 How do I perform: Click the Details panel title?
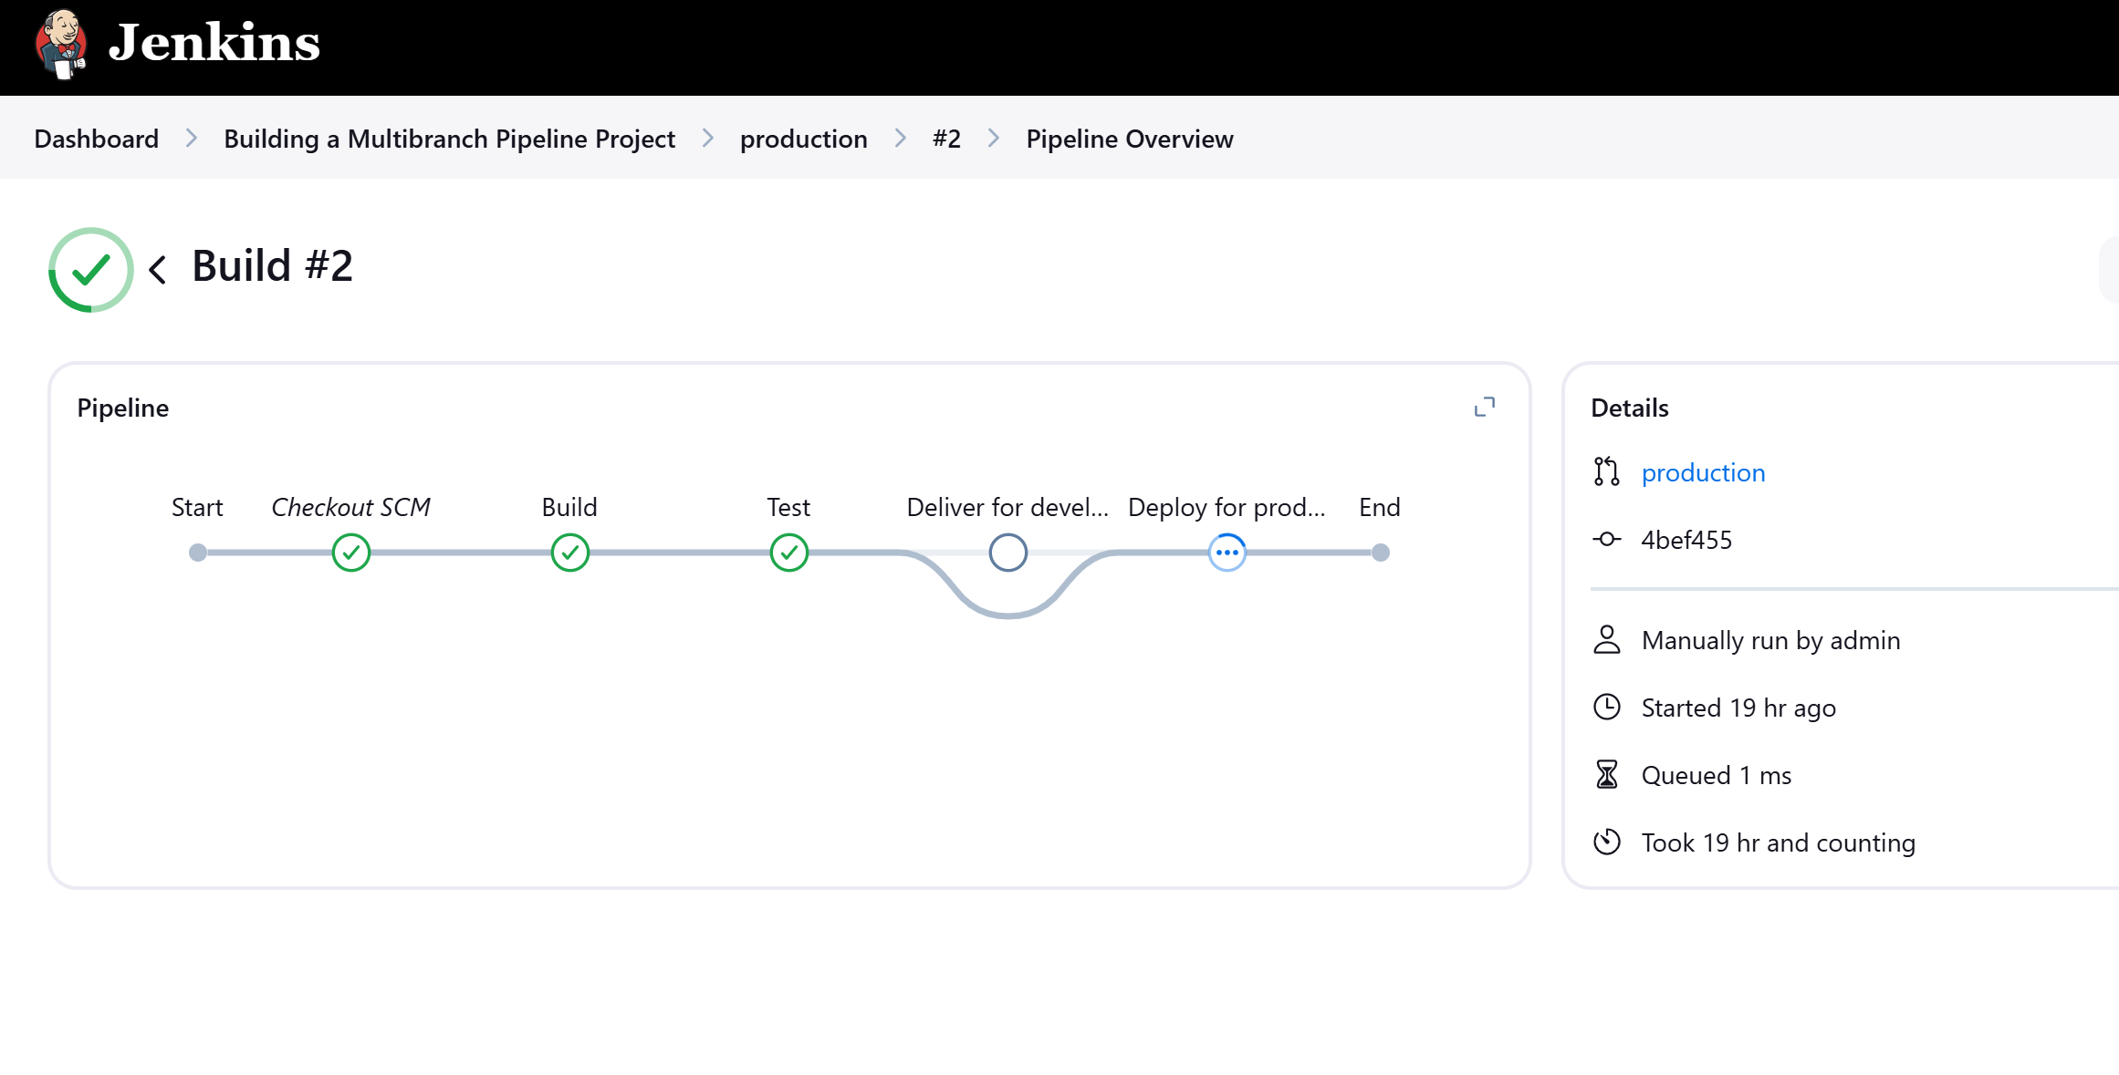(x=1630, y=408)
